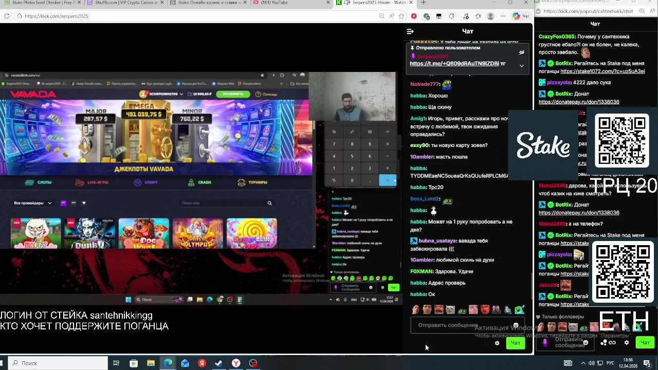Hide the pinned message with eye-slash icon
This screenshot has width=658, height=370.
pyautogui.click(x=521, y=52)
